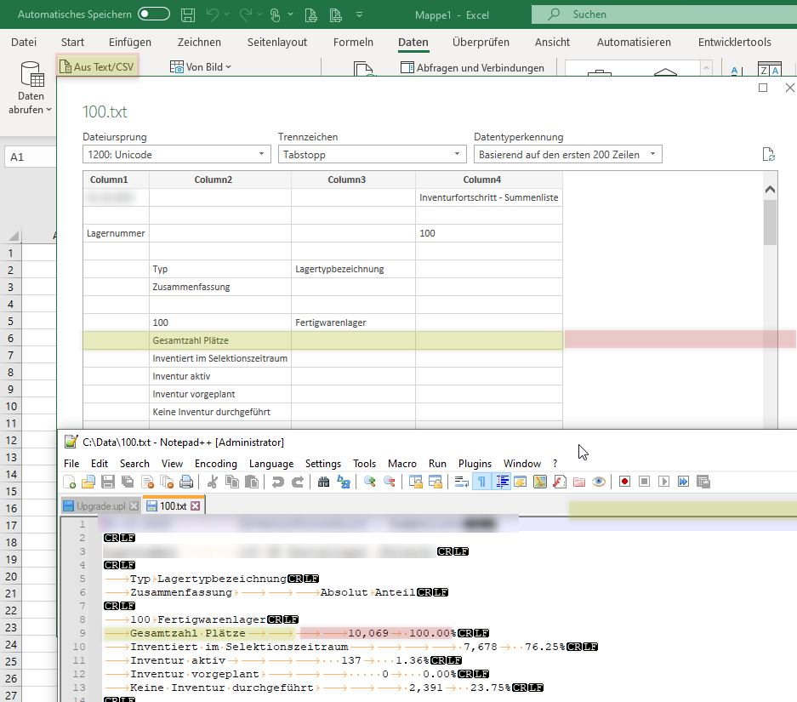Screen dimensions: 797x702
Task: Click the Aus Text/CSV button
Action: (97, 66)
